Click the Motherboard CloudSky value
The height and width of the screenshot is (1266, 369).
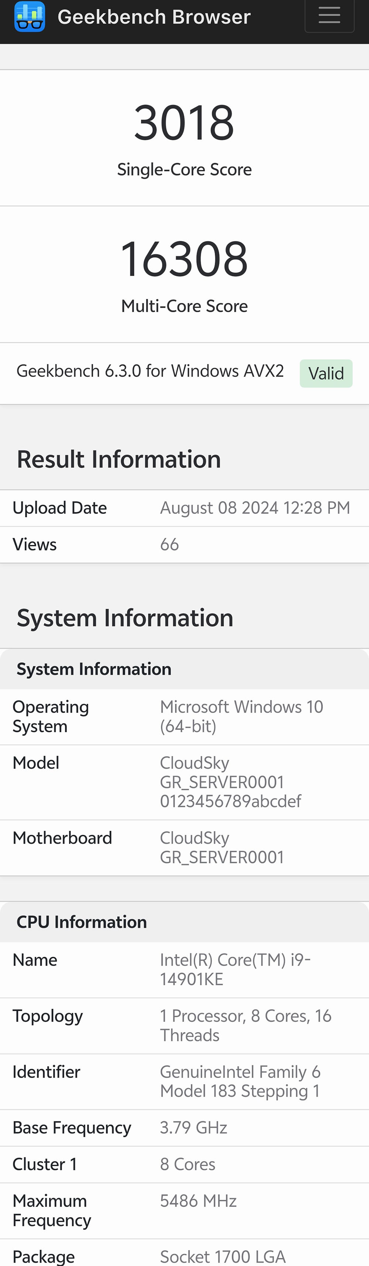(x=222, y=847)
